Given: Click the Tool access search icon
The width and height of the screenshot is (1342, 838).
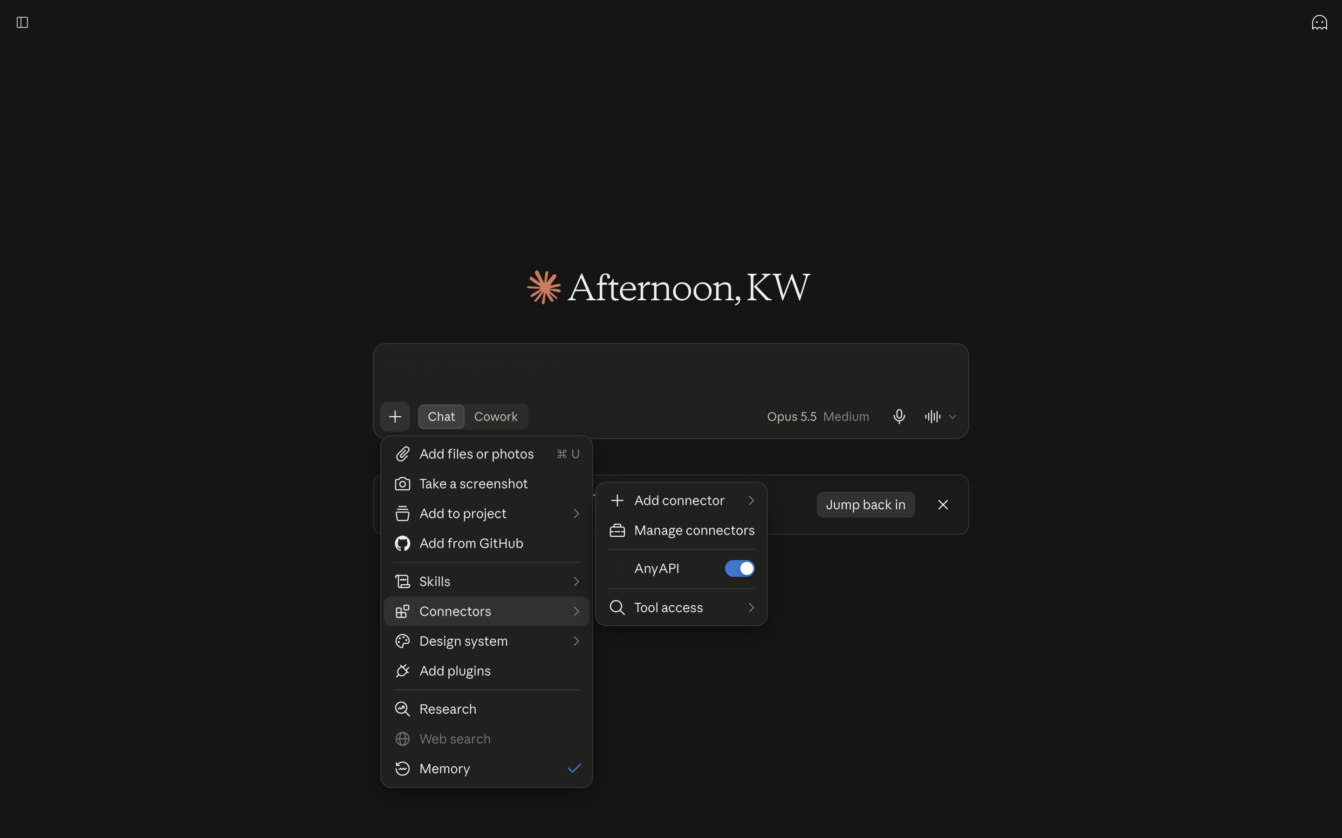Looking at the screenshot, I should tap(617, 608).
